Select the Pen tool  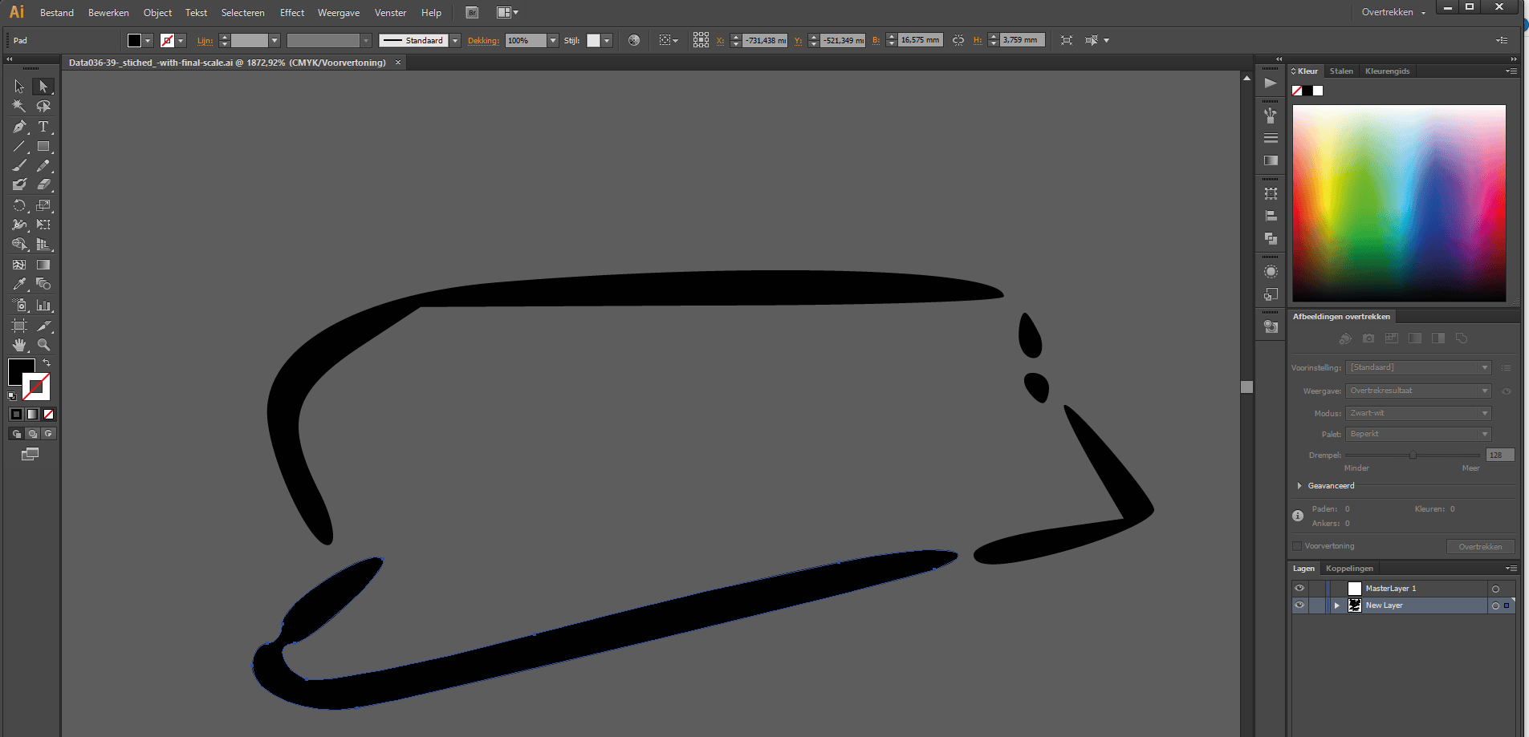click(19, 127)
